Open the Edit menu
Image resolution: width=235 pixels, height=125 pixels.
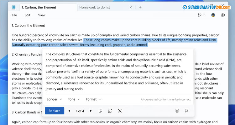click(28, 15)
